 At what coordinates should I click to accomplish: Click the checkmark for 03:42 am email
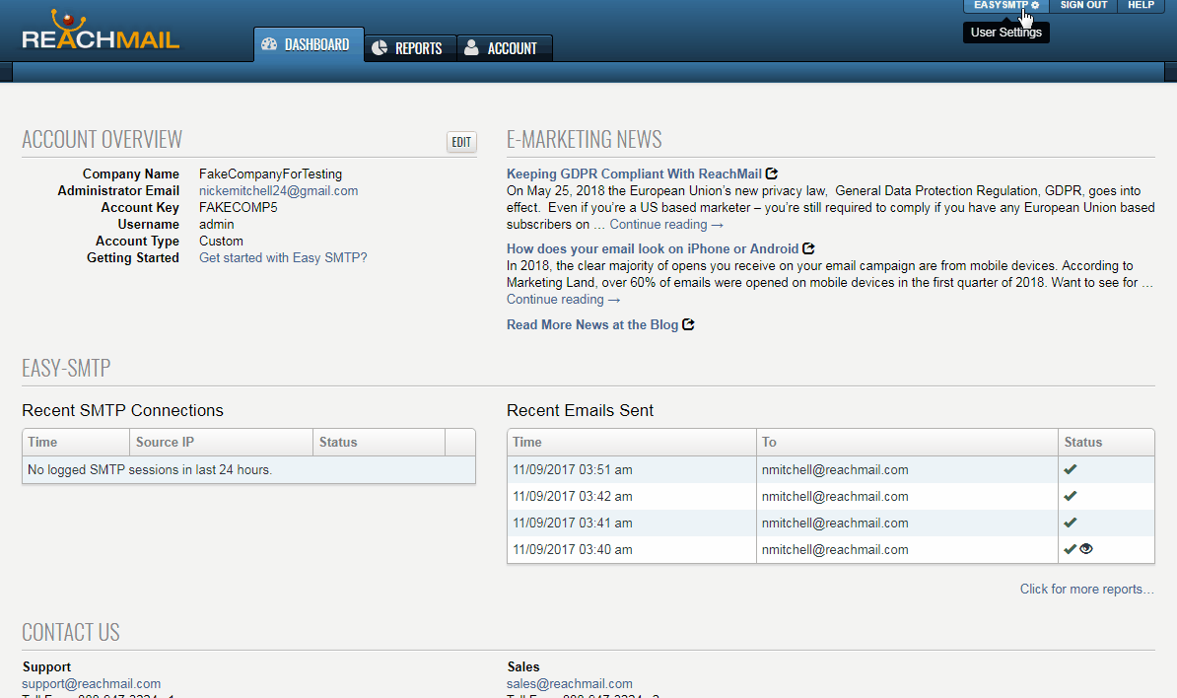click(x=1070, y=496)
